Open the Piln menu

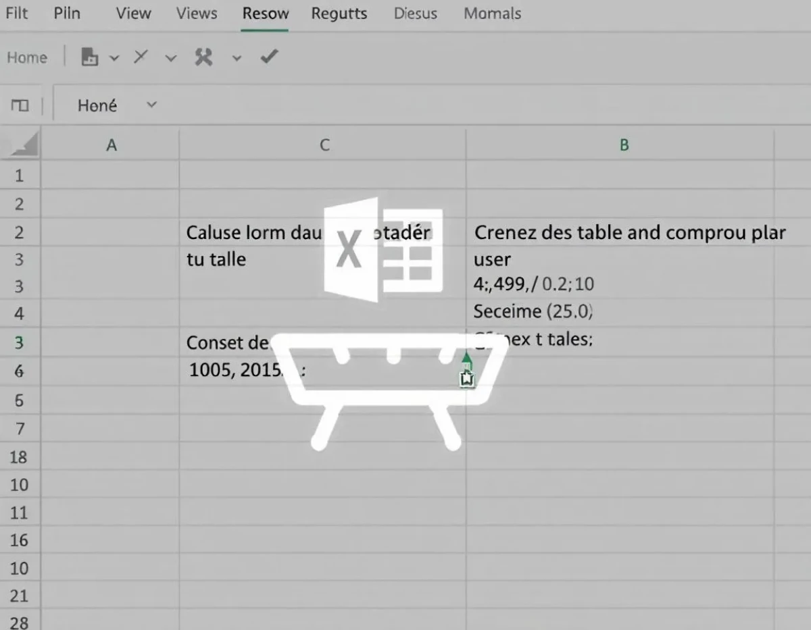click(67, 13)
